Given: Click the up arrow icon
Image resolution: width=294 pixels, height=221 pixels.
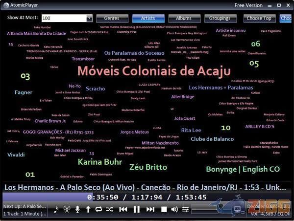Looking at the screenshot, I should (88, 209).
